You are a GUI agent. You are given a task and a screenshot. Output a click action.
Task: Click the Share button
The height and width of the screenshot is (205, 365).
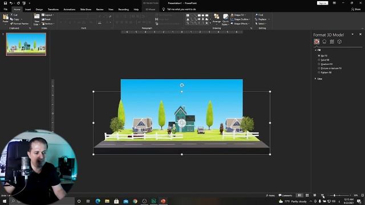[356, 9]
